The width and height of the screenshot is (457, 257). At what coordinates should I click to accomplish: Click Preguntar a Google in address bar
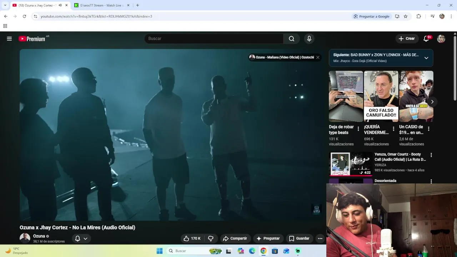coord(371,16)
